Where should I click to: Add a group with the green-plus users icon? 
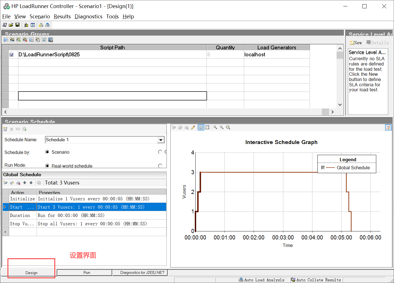(19, 40)
